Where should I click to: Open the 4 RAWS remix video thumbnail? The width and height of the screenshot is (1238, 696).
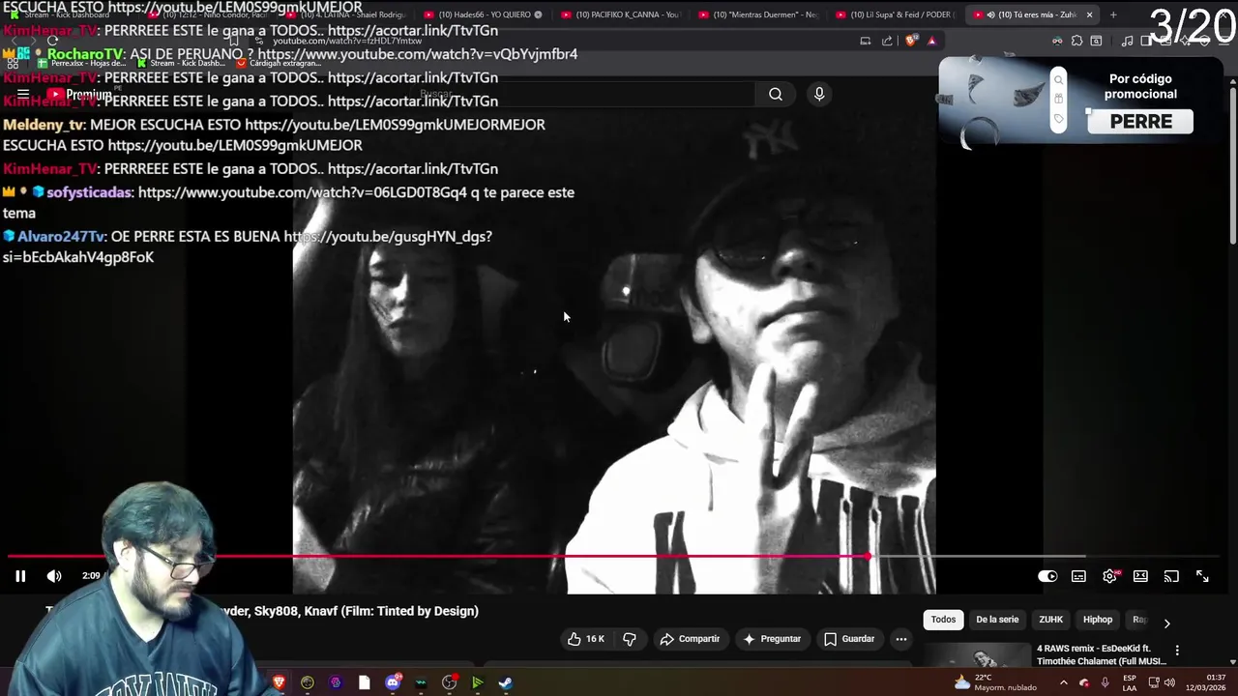coord(976,655)
